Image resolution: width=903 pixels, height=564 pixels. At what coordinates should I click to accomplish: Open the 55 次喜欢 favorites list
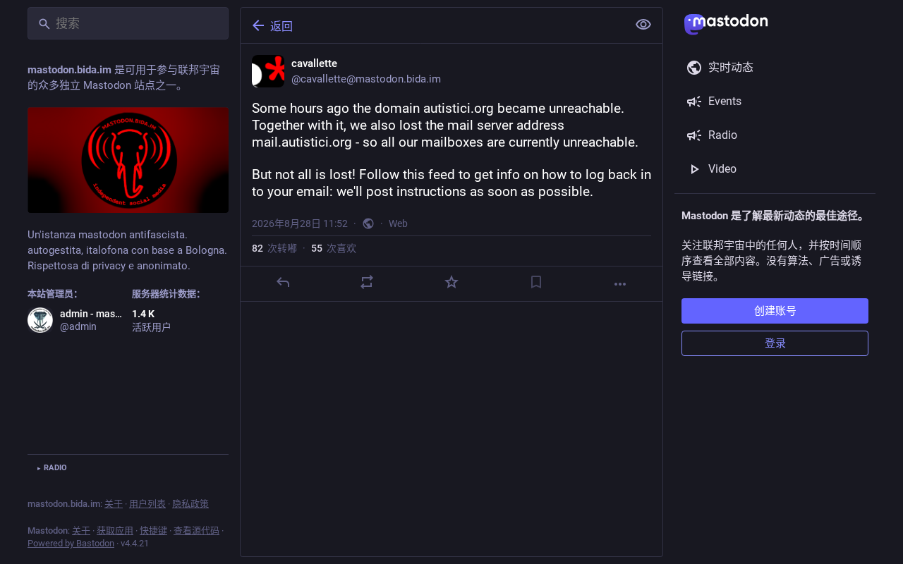(334, 248)
